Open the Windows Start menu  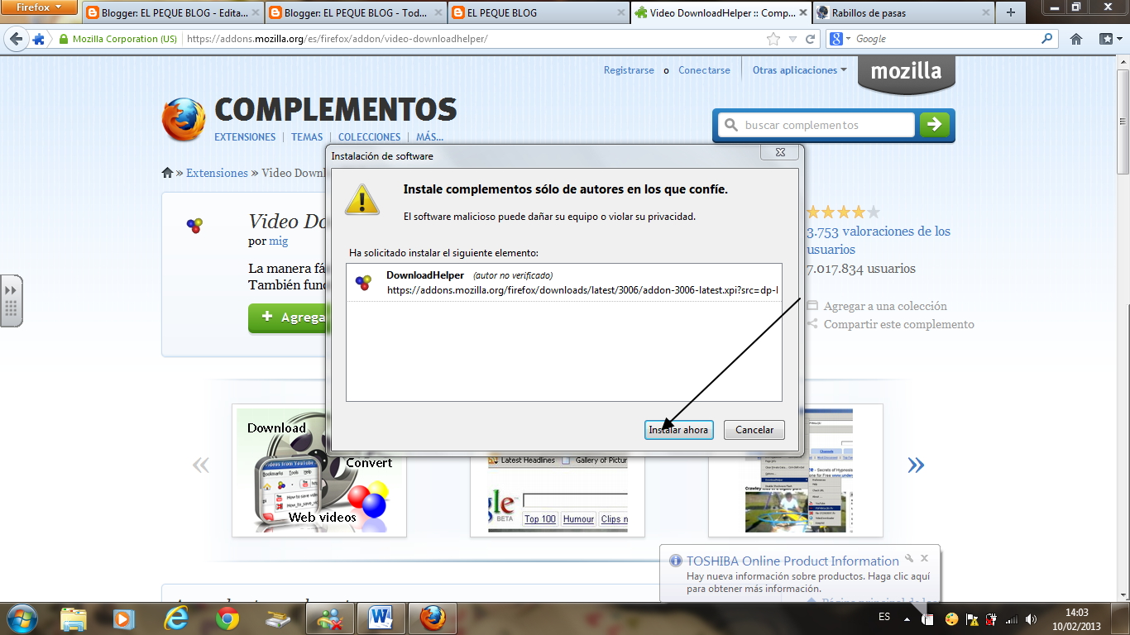pos(22,618)
